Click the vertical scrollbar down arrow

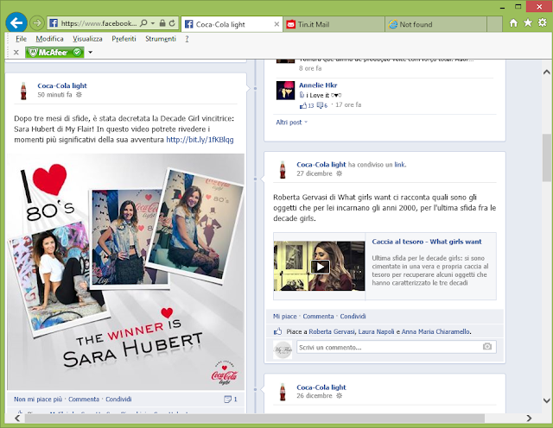547,400
